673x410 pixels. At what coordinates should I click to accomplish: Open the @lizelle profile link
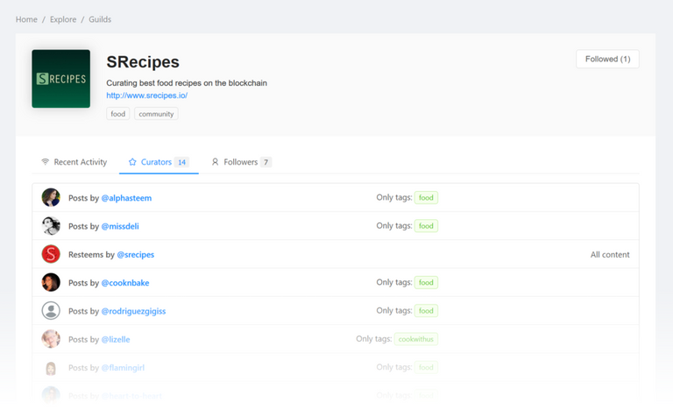point(115,340)
